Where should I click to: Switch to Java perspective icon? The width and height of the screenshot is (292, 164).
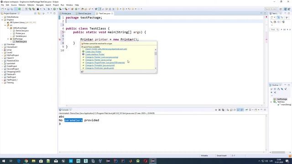(286, 9)
